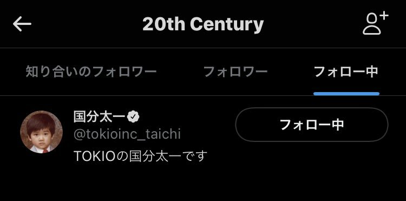This screenshot has height=201, width=406.
Task: Open profile via the 国分太一 display name
Action: 100,117
